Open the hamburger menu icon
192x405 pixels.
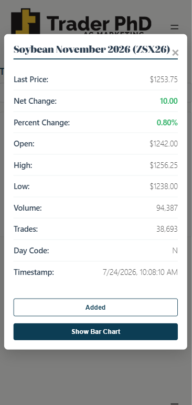[175, 27]
